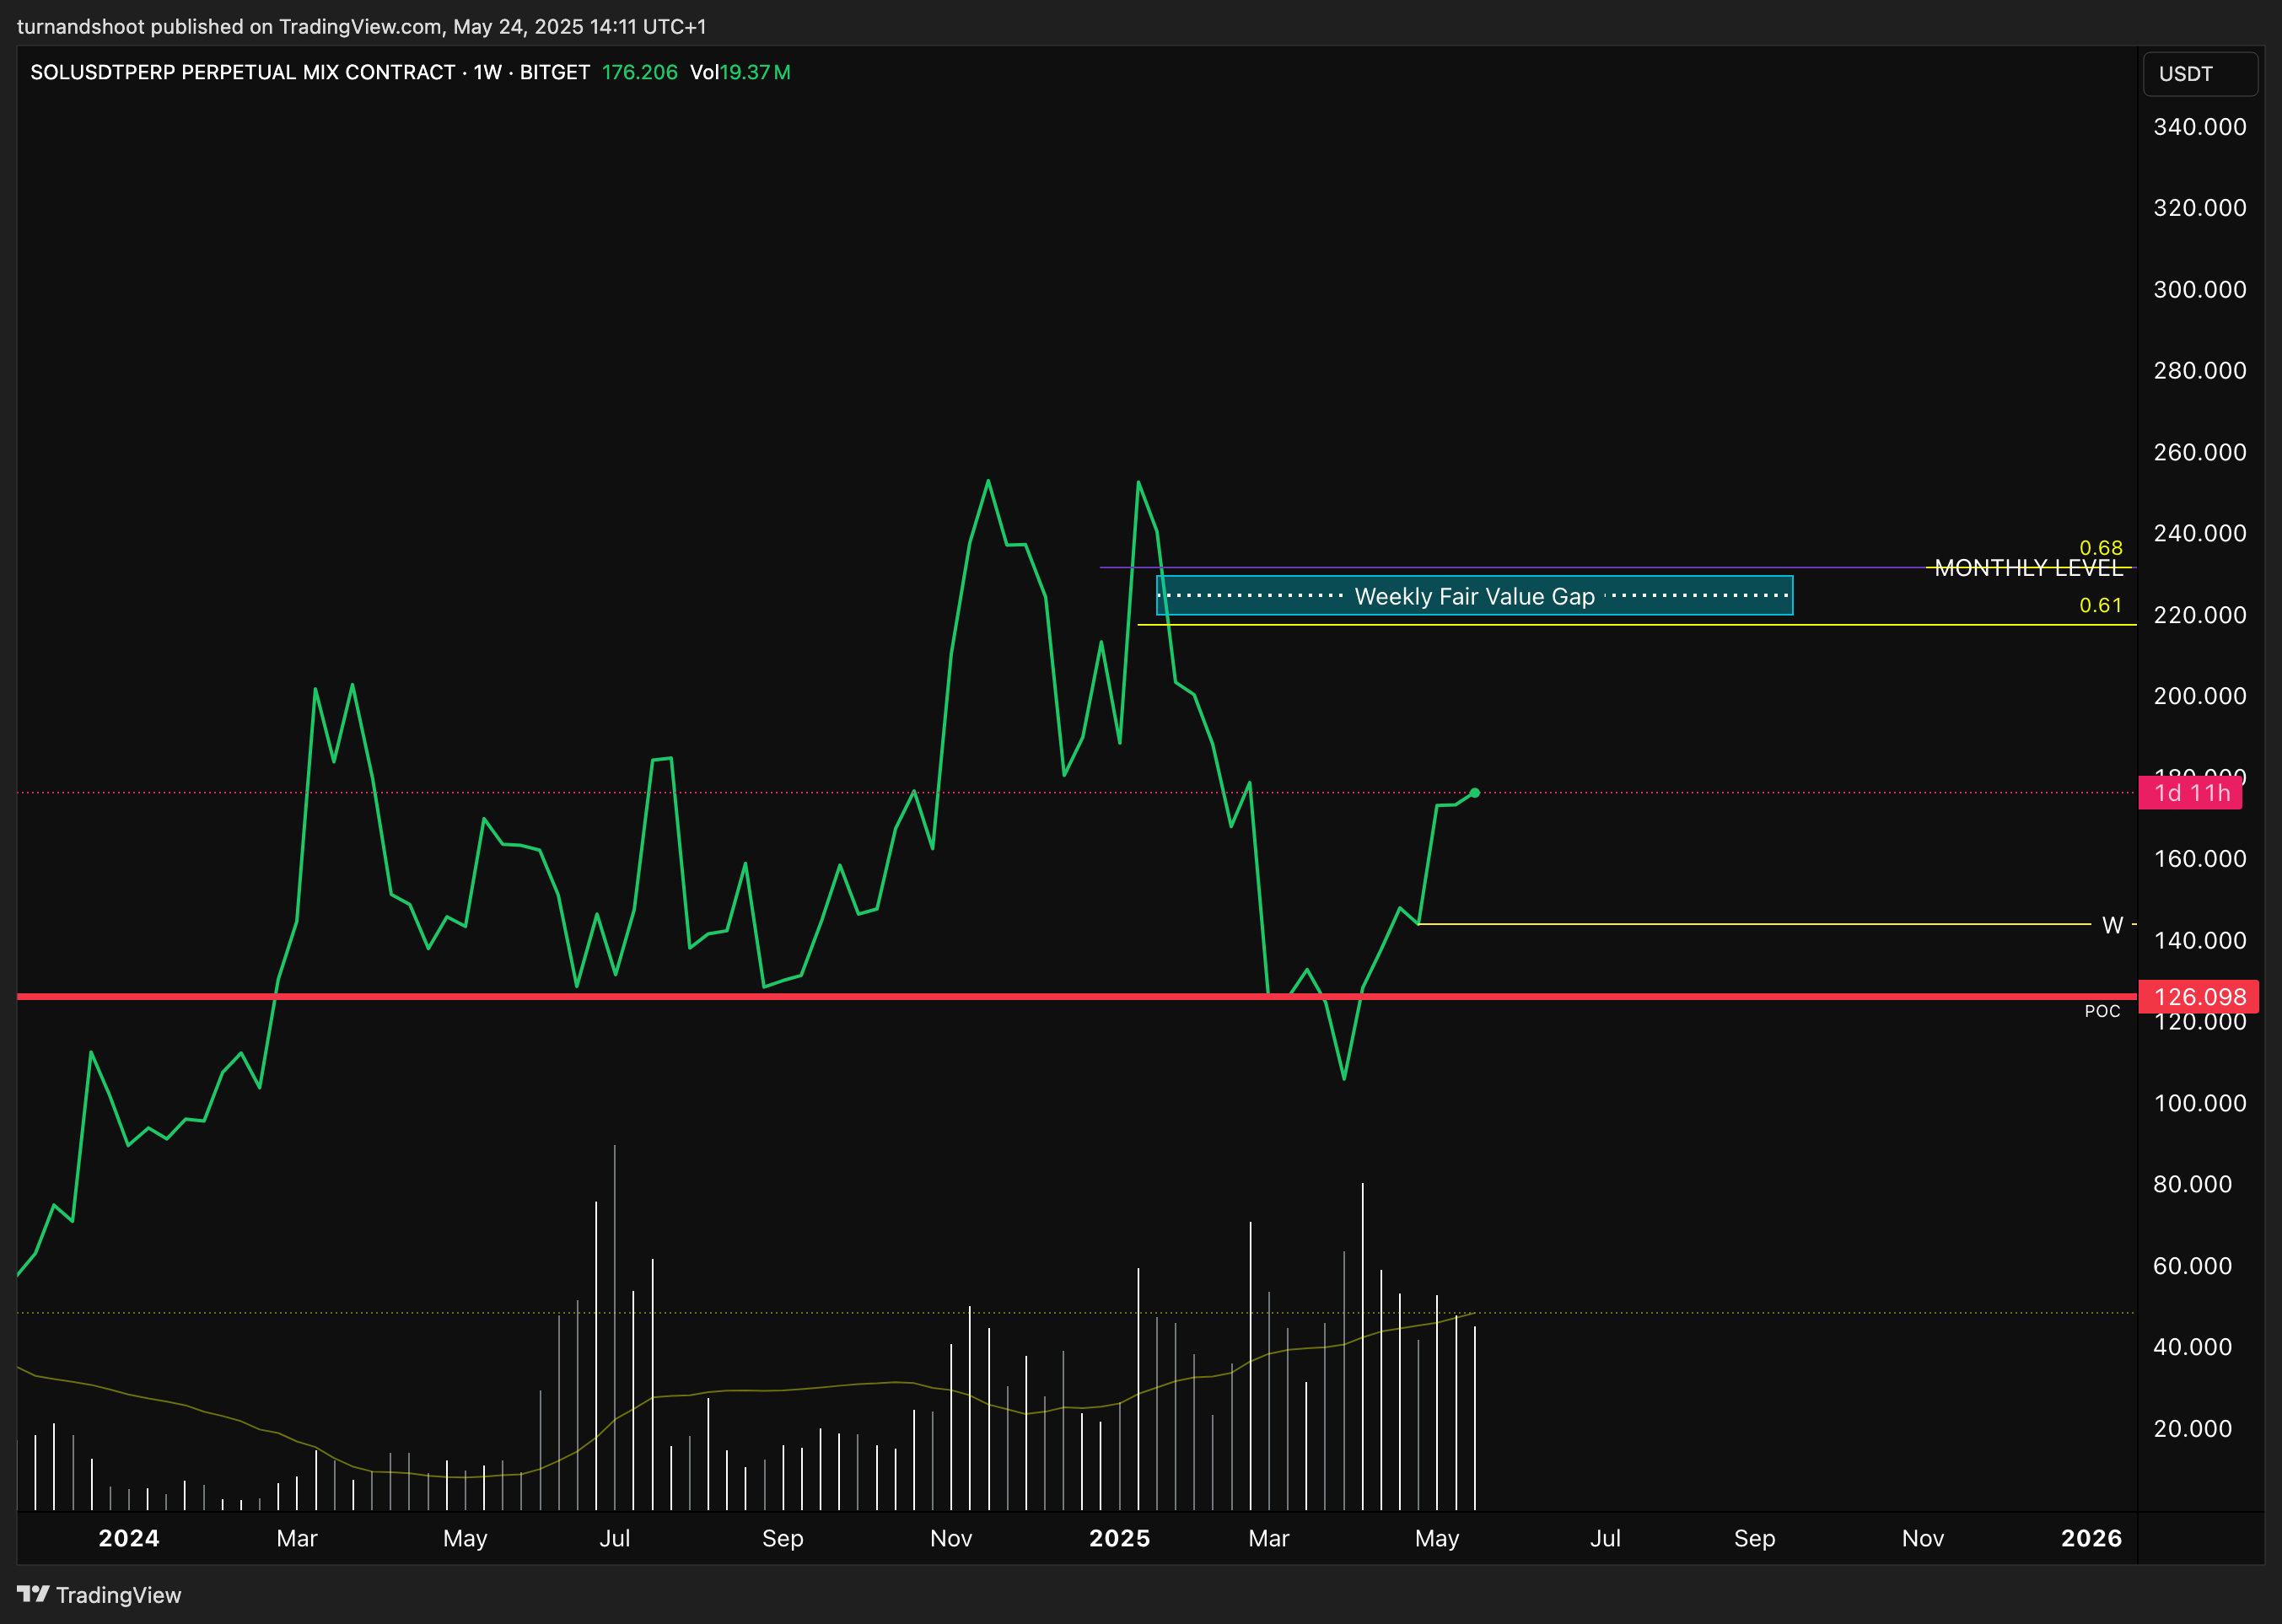Image resolution: width=2282 pixels, height=1624 pixels.
Task: Click the 2025 time axis label
Action: point(1119,1538)
